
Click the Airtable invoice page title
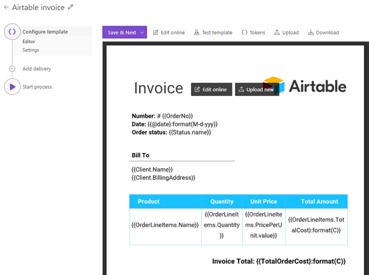(x=38, y=7)
